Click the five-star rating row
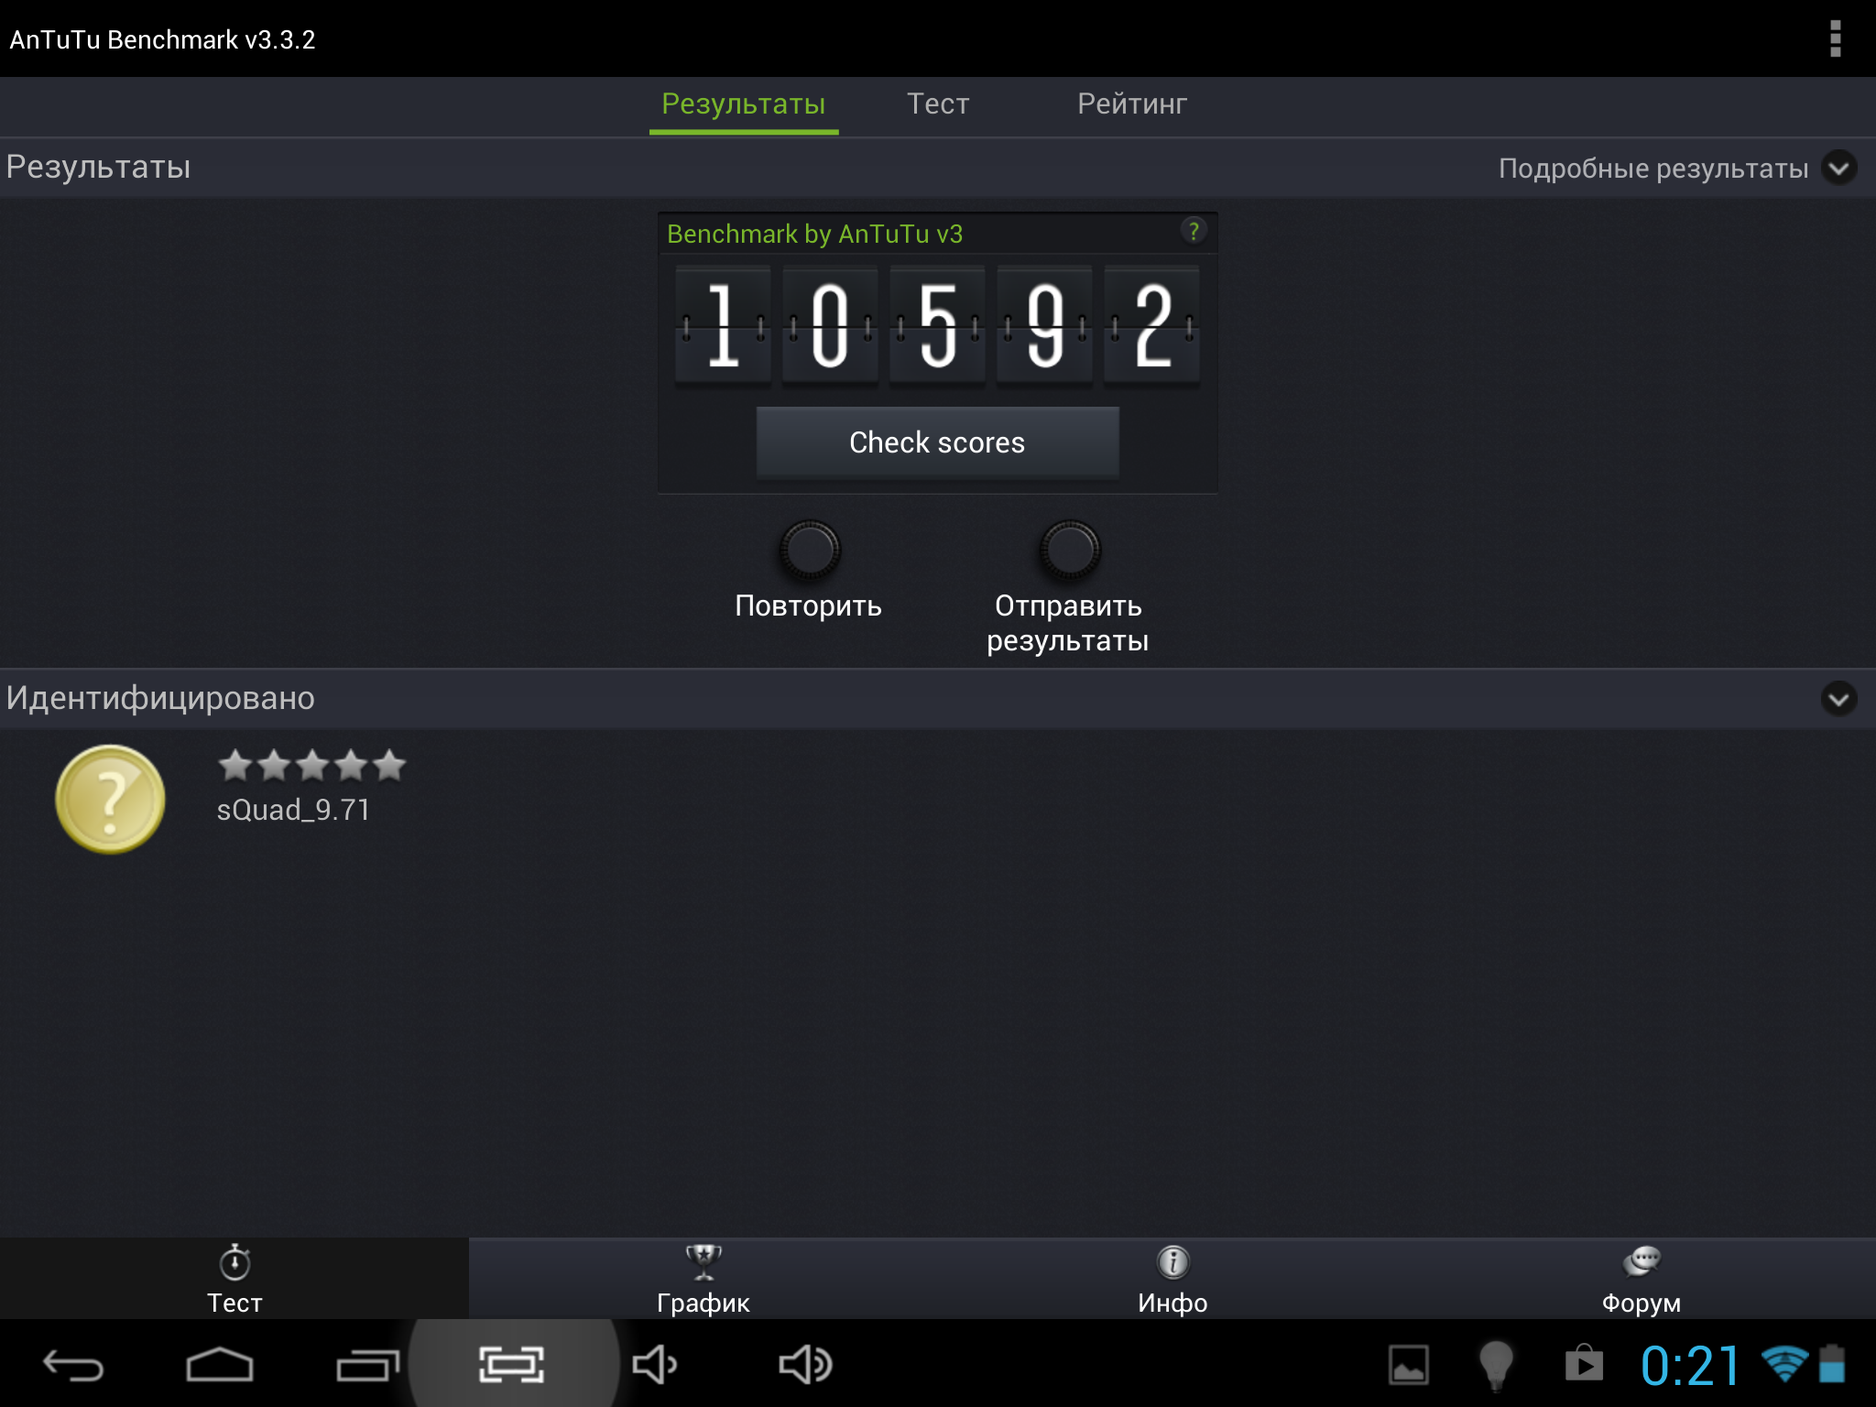Viewport: 1876px width, 1407px height. 311,765
